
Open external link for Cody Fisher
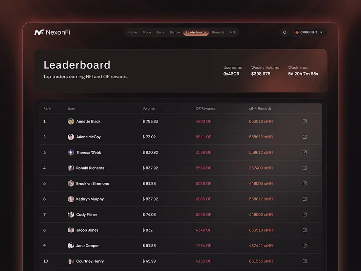(x=305, y=215)
